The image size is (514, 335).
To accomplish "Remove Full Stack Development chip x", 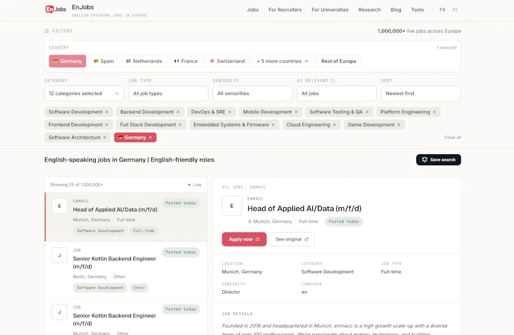I will pos(180,125).
